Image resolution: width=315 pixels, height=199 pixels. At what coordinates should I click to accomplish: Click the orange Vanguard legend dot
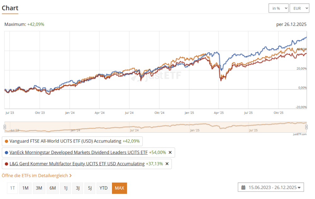click(x=7, y=141)
